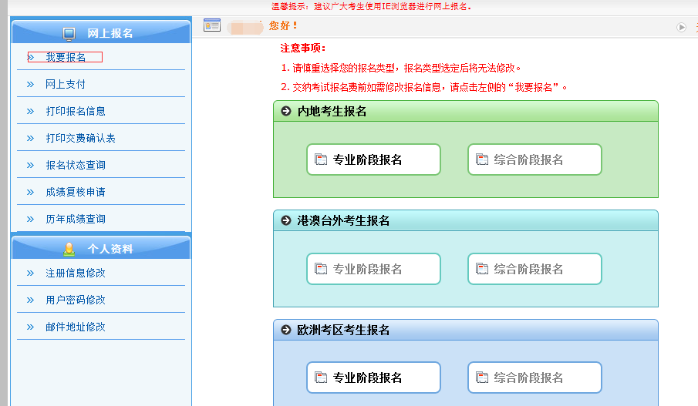Click the round arrow icon beside 欧洲考区考生报名
This screenshot has height=406, width=698.
pyautogui.click(x=286, y=331)
